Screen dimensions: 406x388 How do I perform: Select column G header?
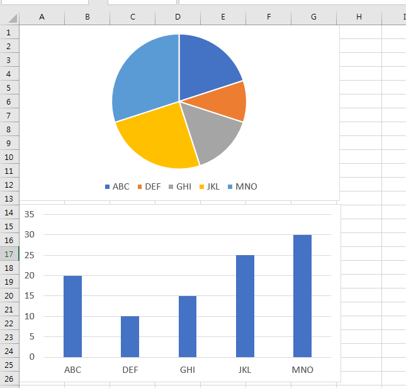(313, 17)
